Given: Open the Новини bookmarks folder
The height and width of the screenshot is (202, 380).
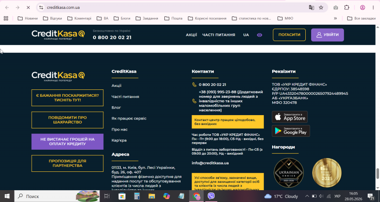Looking at the screenshot, I should [x=28, y=18].
